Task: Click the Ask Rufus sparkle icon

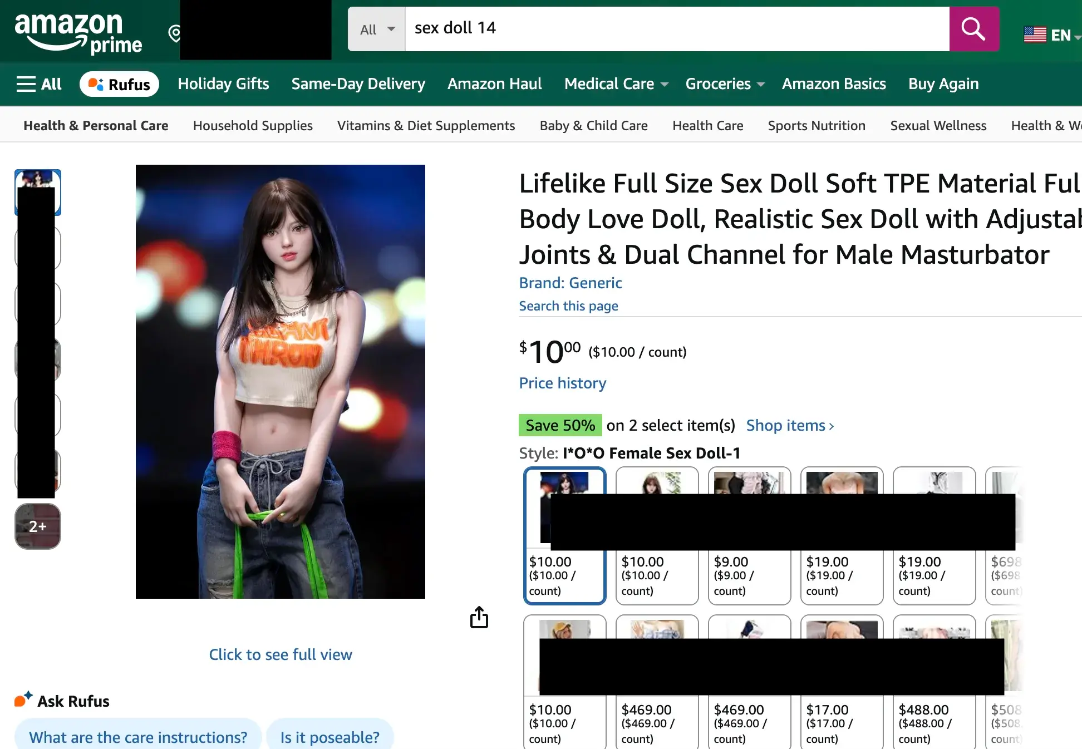Action: (23, 699)
